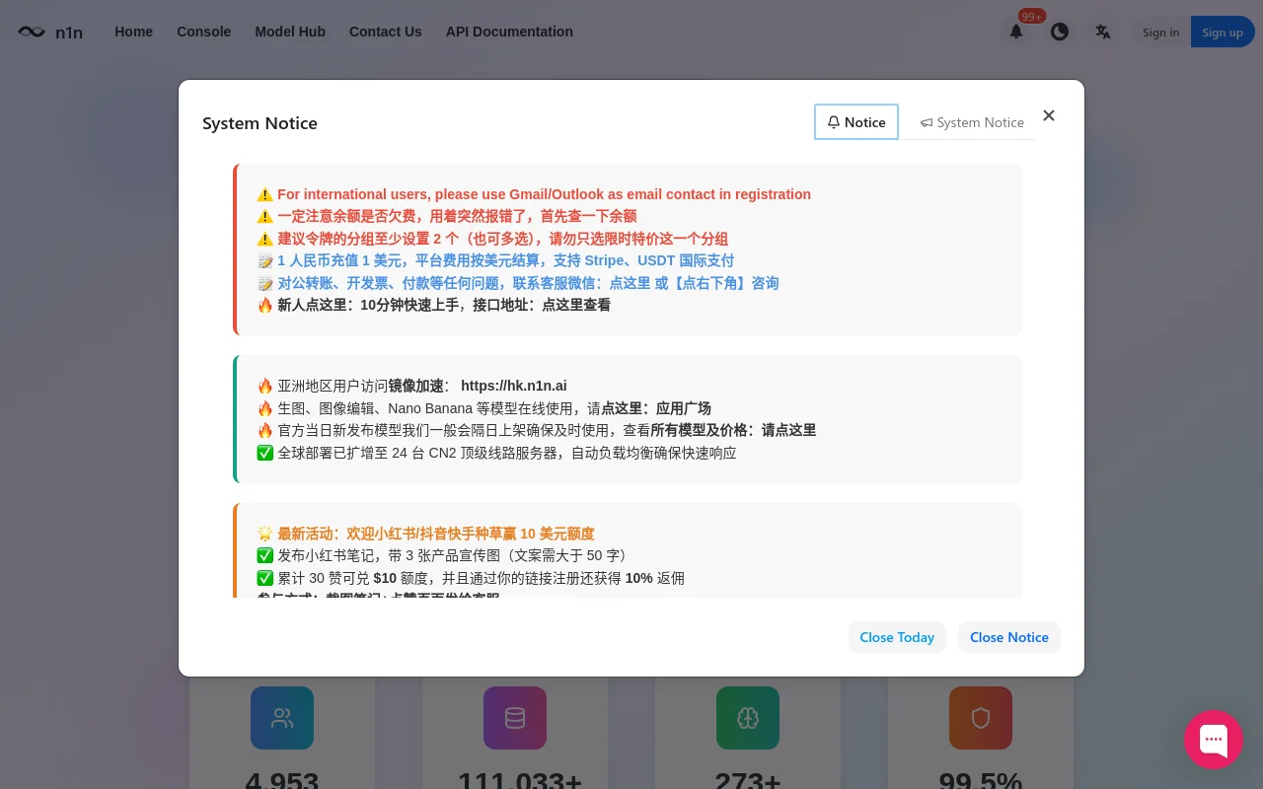Open the Console page

[x=203, y=32]
